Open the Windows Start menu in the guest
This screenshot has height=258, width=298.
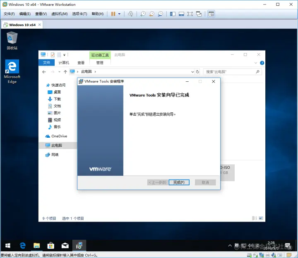click(x=7, y=246)
